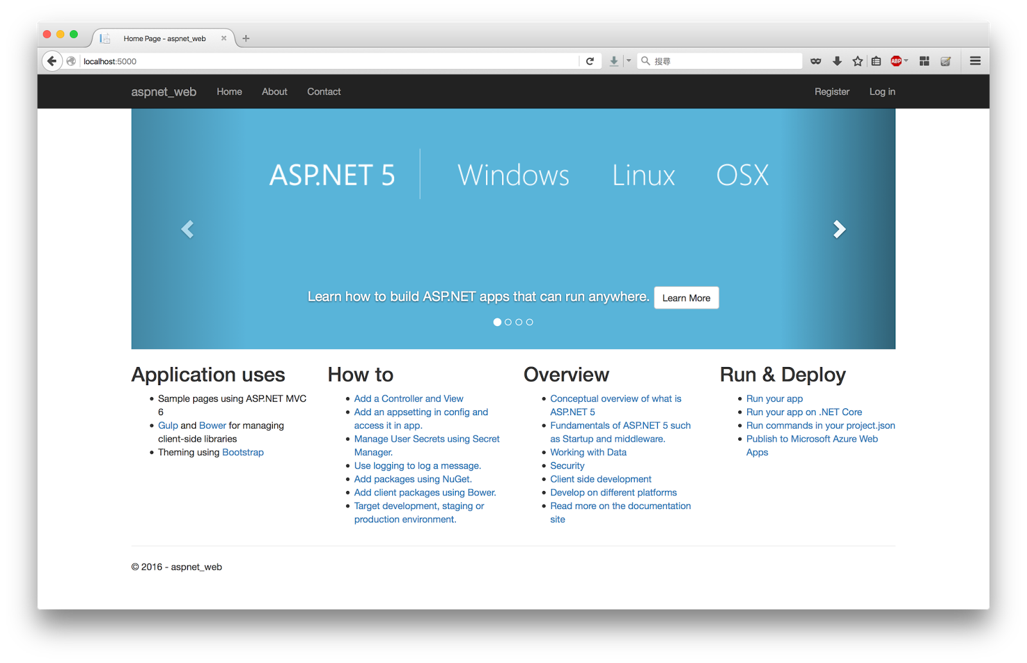
Task: Select the first carousel indicator dot
Action: tap(497, 322)
